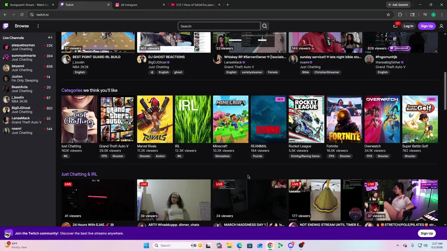Open summyahmarie channel in sidebar

point(28,58)
